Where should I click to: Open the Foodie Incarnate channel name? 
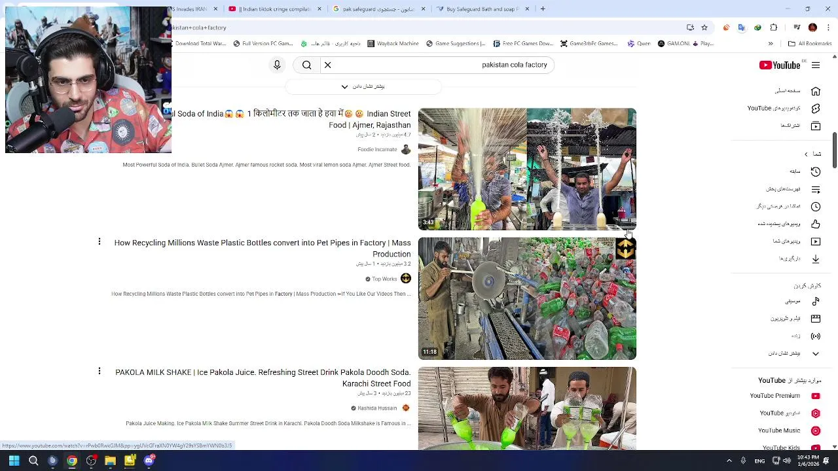pyautogui.click(x=377, y=150)
